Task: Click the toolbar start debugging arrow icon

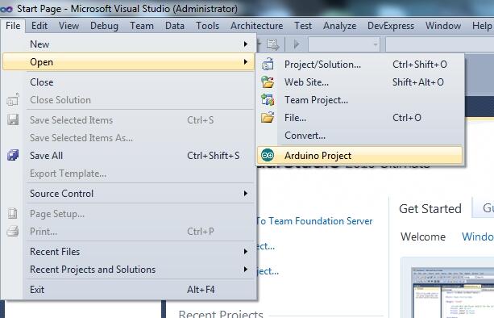Action: [296, 44]
